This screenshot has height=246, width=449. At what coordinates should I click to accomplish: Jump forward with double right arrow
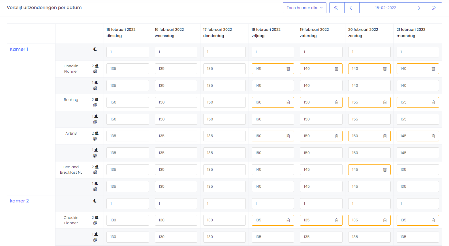pyautogui.click(x=434, y=8)
